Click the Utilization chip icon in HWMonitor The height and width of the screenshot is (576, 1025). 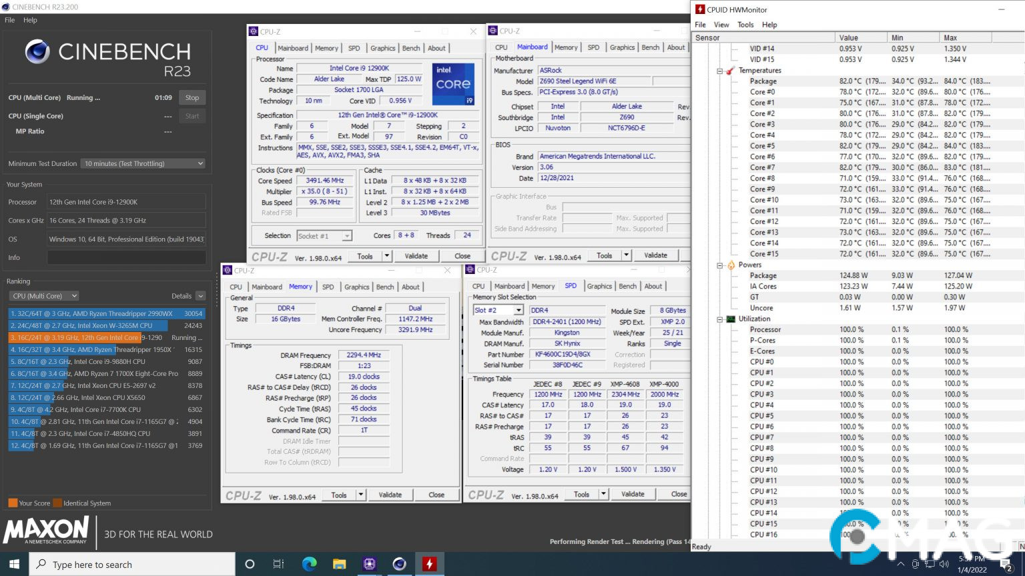pyautogui.click(x=729, y=319)
